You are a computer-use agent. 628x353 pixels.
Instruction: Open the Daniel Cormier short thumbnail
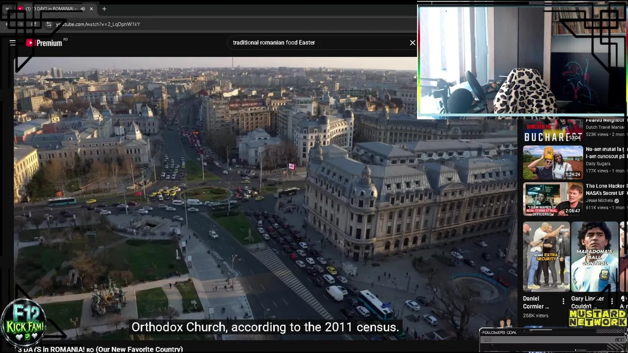coord(546,256)
